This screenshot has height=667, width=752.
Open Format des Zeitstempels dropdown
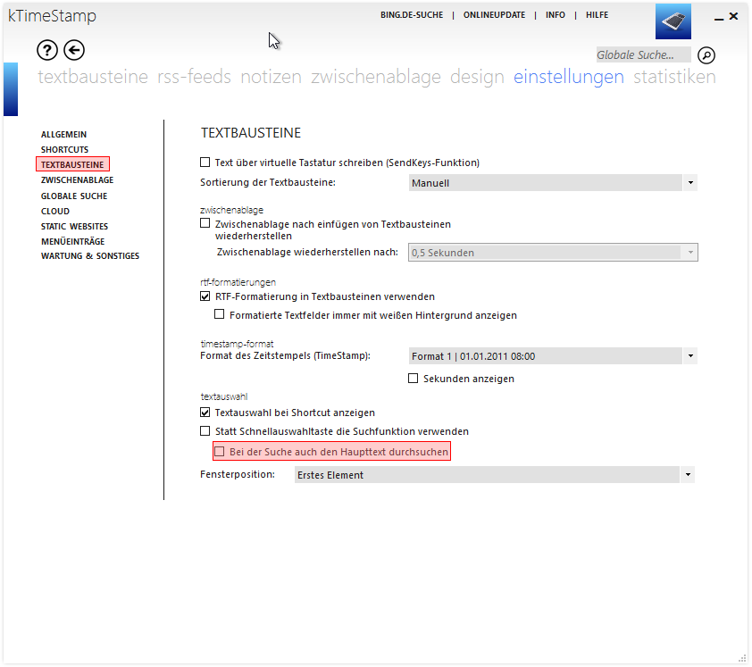[553, 356]
